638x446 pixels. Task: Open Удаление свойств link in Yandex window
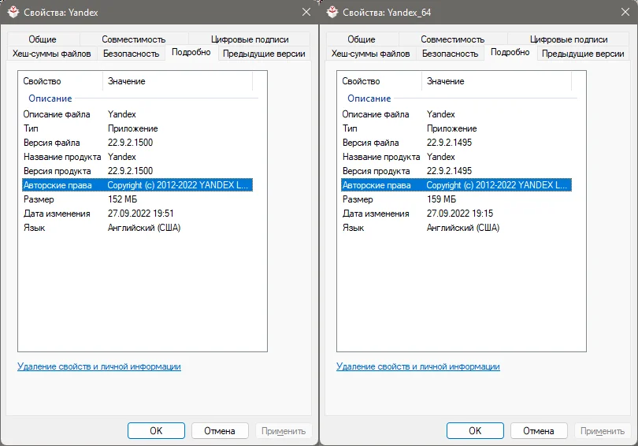tap(99, 366)
